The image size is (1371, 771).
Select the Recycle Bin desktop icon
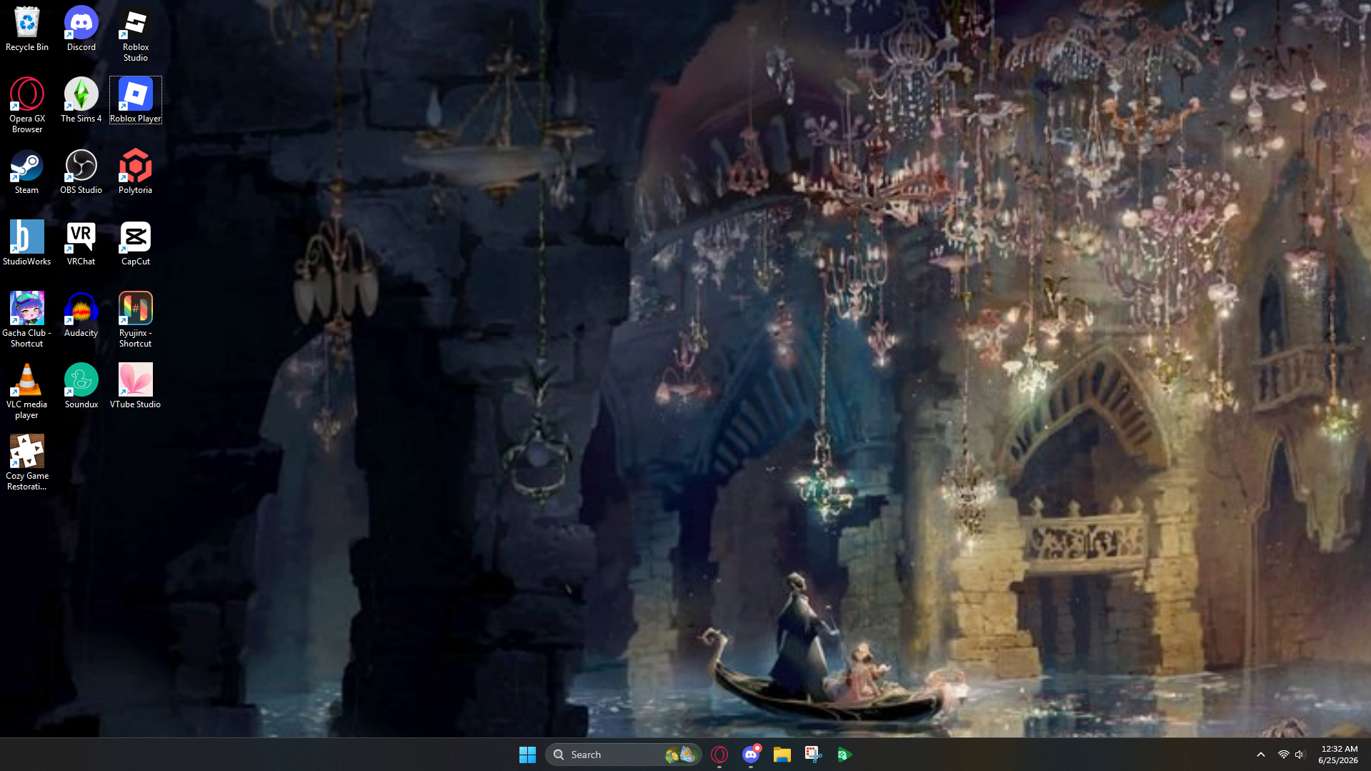27,29
